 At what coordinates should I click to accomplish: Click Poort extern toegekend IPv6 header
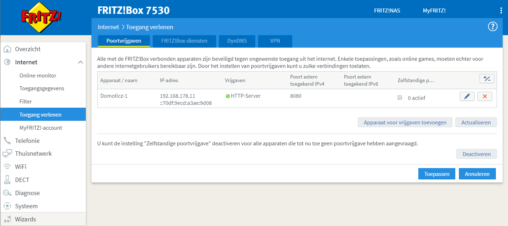click(x=361, y=80)
